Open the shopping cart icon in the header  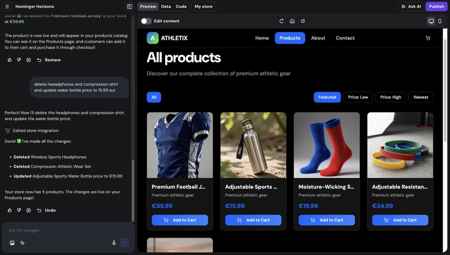(428, 38)
